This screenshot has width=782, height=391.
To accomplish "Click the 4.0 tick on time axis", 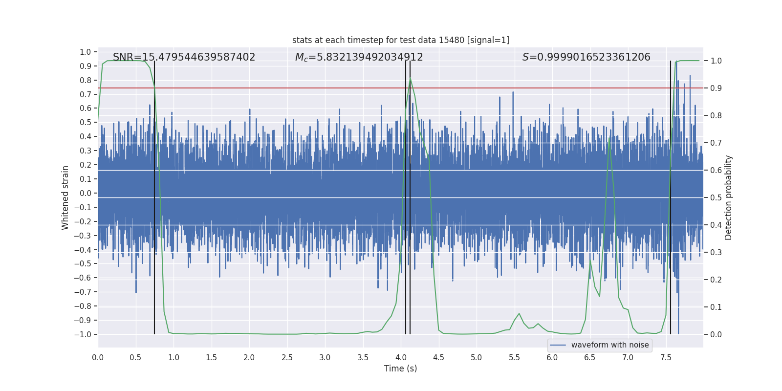I will pos(400,357).
